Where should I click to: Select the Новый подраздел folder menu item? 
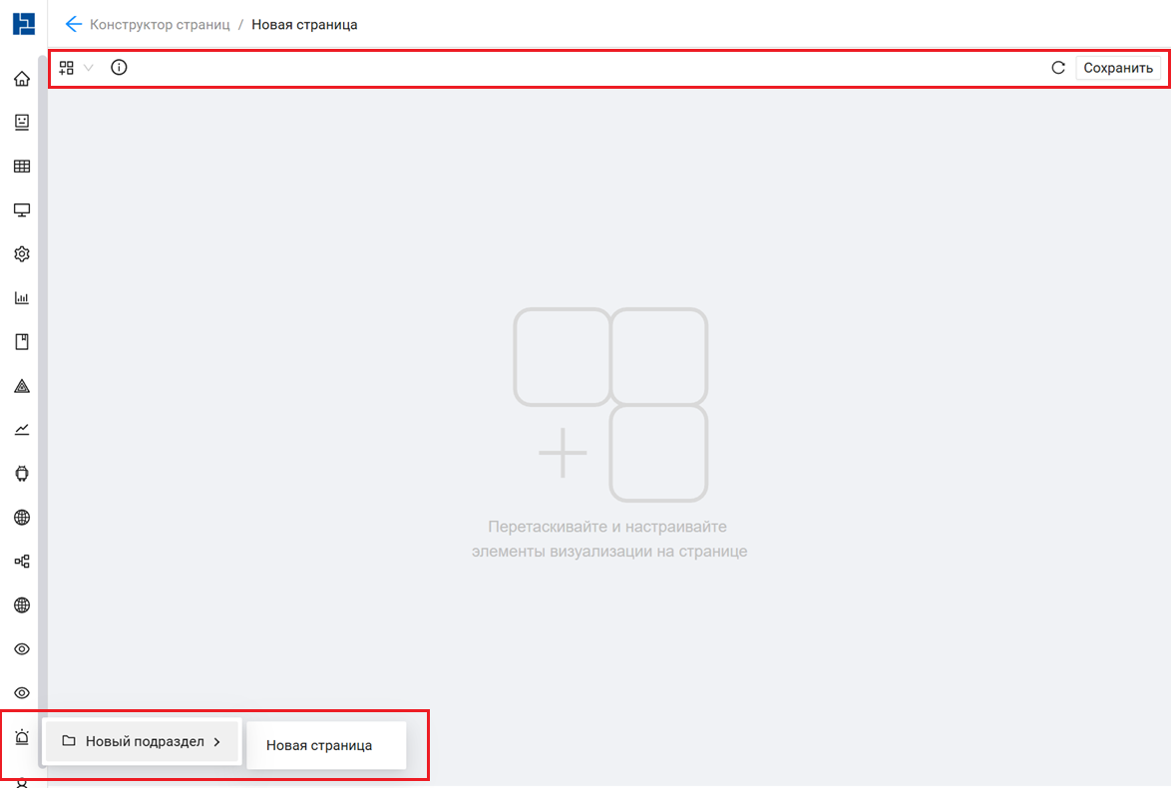click(x=135, y=742)
